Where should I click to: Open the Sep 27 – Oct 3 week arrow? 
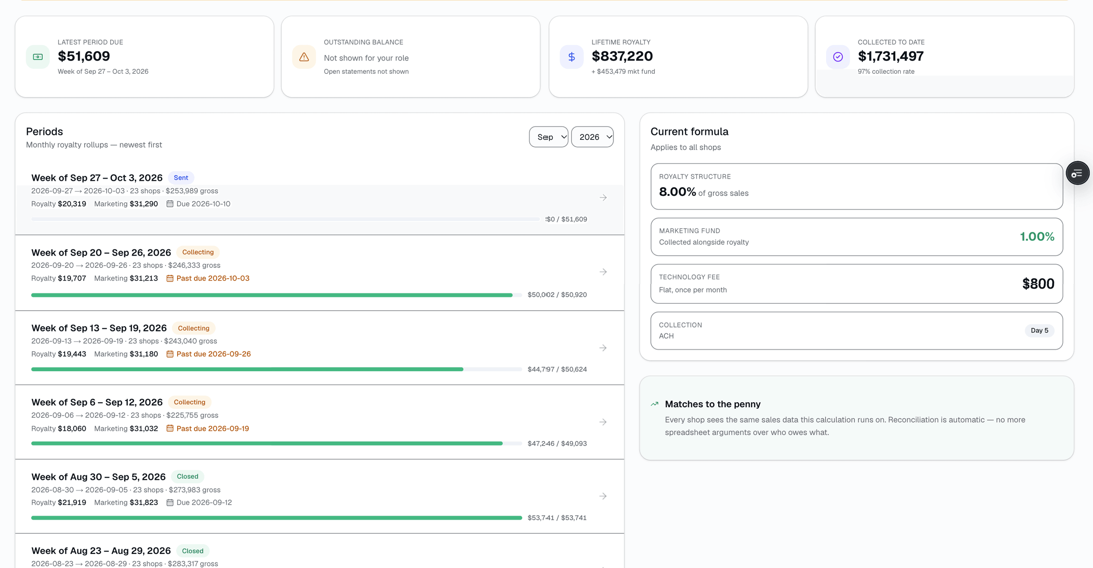(603, 198)
